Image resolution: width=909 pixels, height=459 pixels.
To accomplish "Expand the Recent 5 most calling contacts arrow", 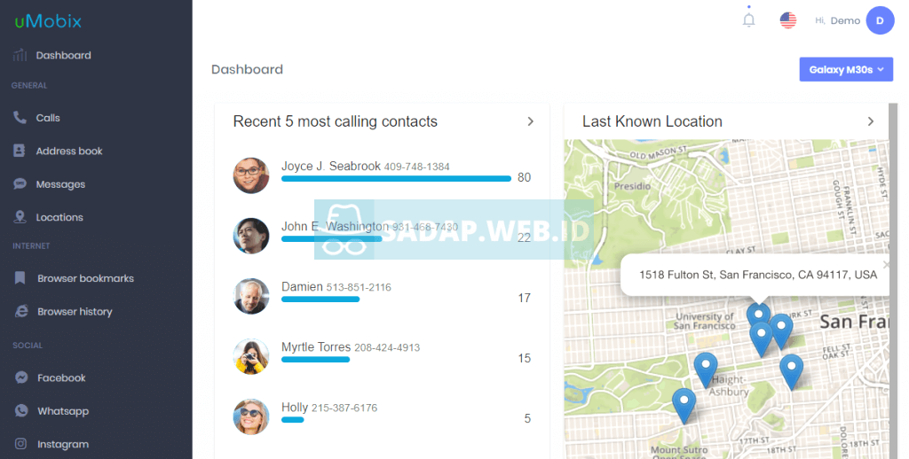I will pyautogui.click(x=530, y=121).
